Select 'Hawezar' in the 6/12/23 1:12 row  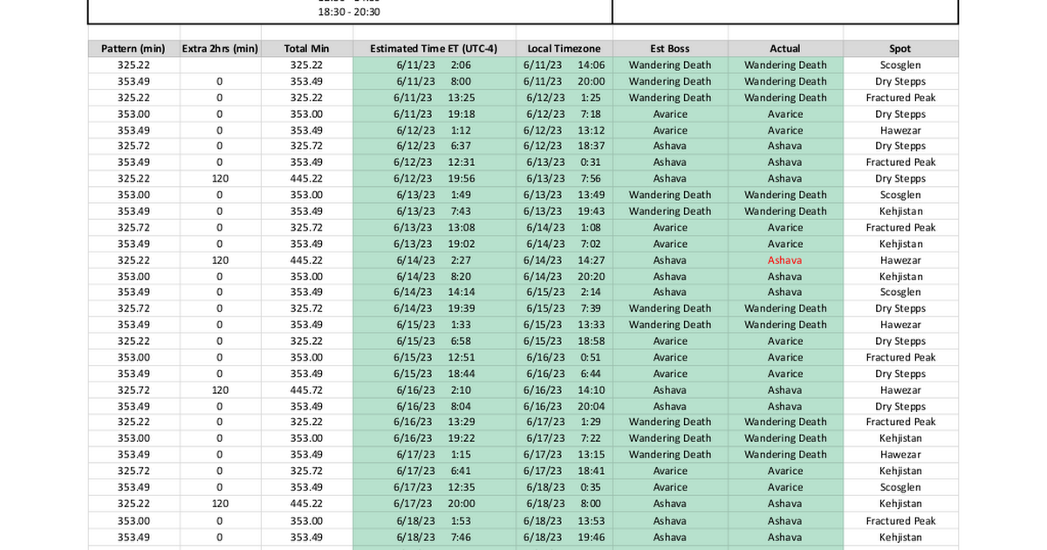pyautogui.click(x=900, y=130)
